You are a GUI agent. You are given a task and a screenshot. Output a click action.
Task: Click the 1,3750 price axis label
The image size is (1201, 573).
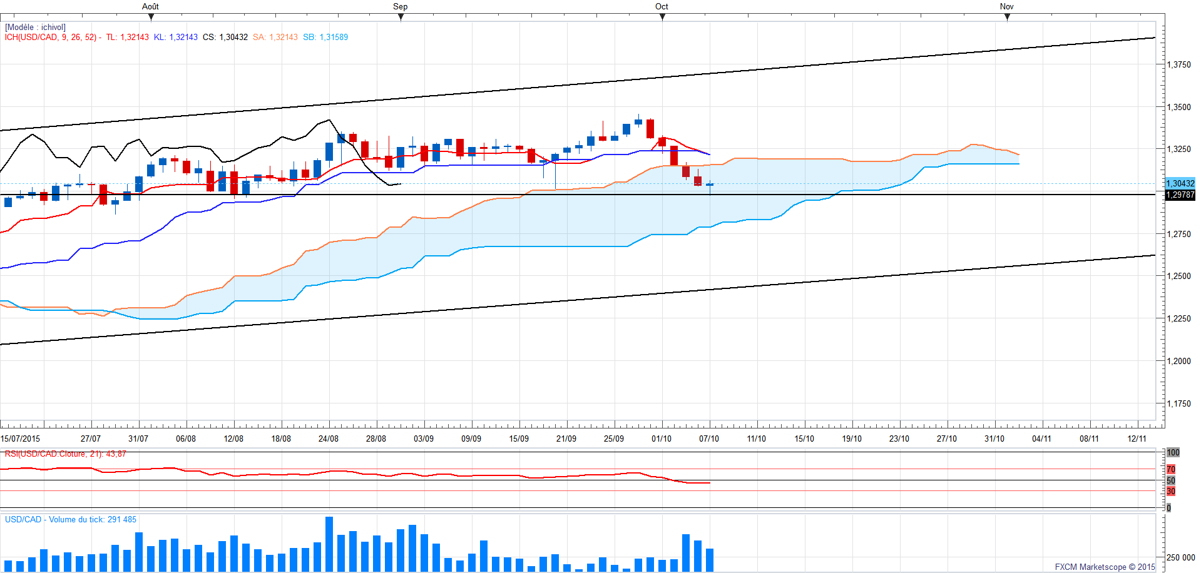click(x=1179, y=64)
